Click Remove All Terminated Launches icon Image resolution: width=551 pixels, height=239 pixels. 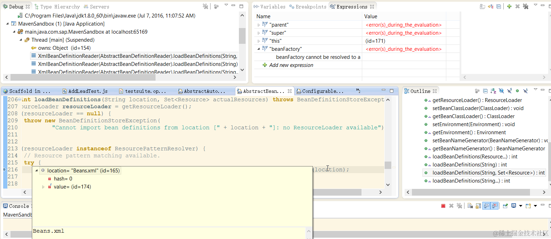tap(459, 206)
